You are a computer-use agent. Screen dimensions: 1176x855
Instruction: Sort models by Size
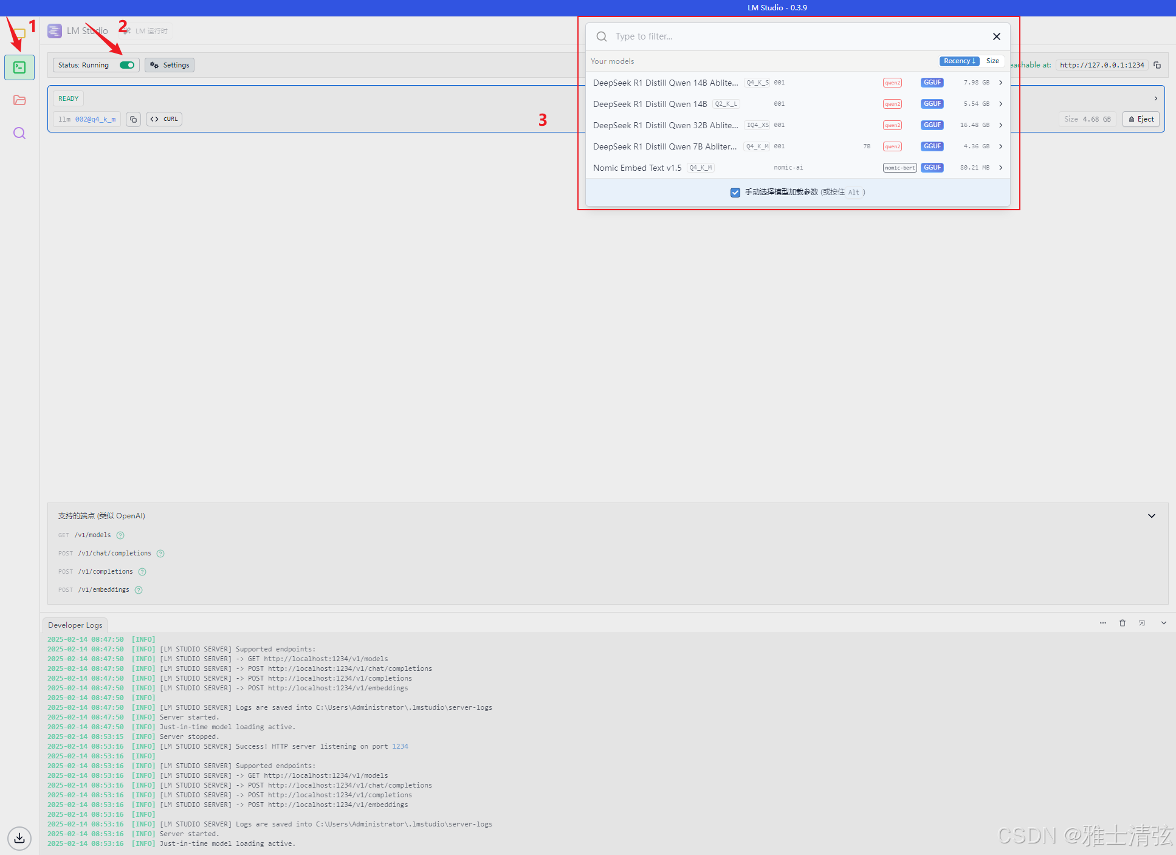point(992,61)
